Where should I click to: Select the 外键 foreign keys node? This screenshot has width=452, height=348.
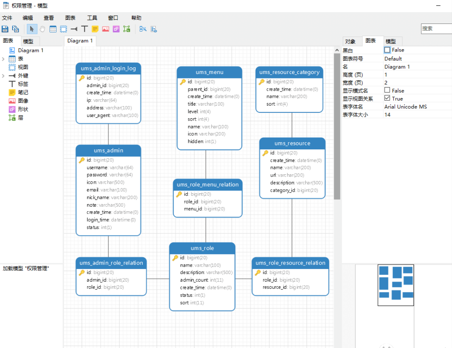pyautogui.click(x=23, y=76)
